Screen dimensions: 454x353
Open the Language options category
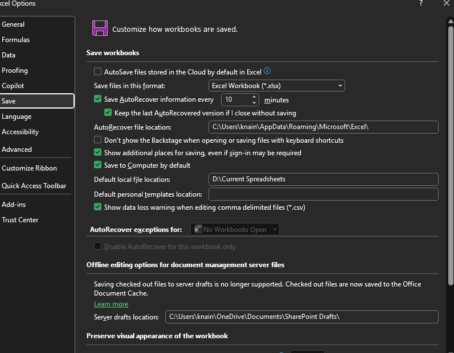pos(37,117)
